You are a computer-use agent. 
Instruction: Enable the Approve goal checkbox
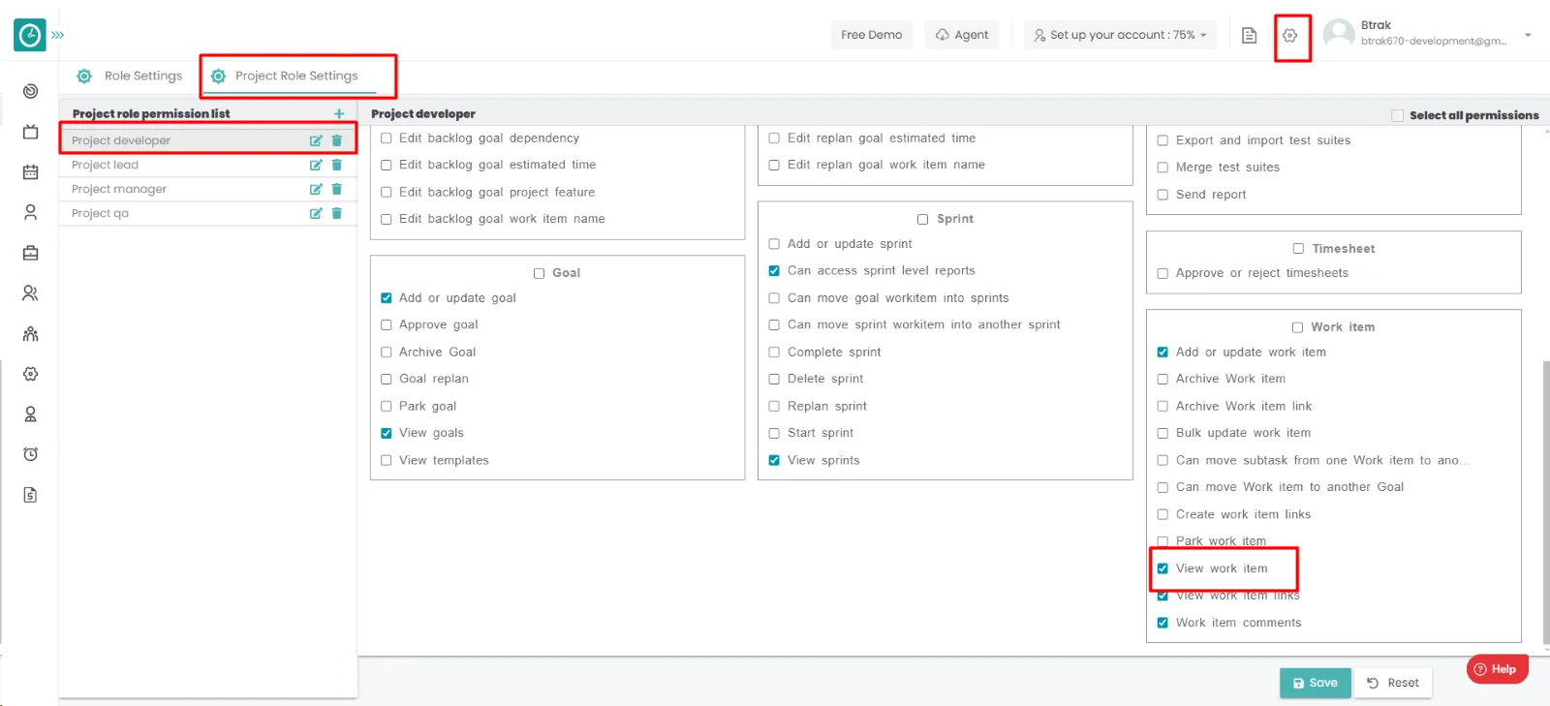pos(387,325)
